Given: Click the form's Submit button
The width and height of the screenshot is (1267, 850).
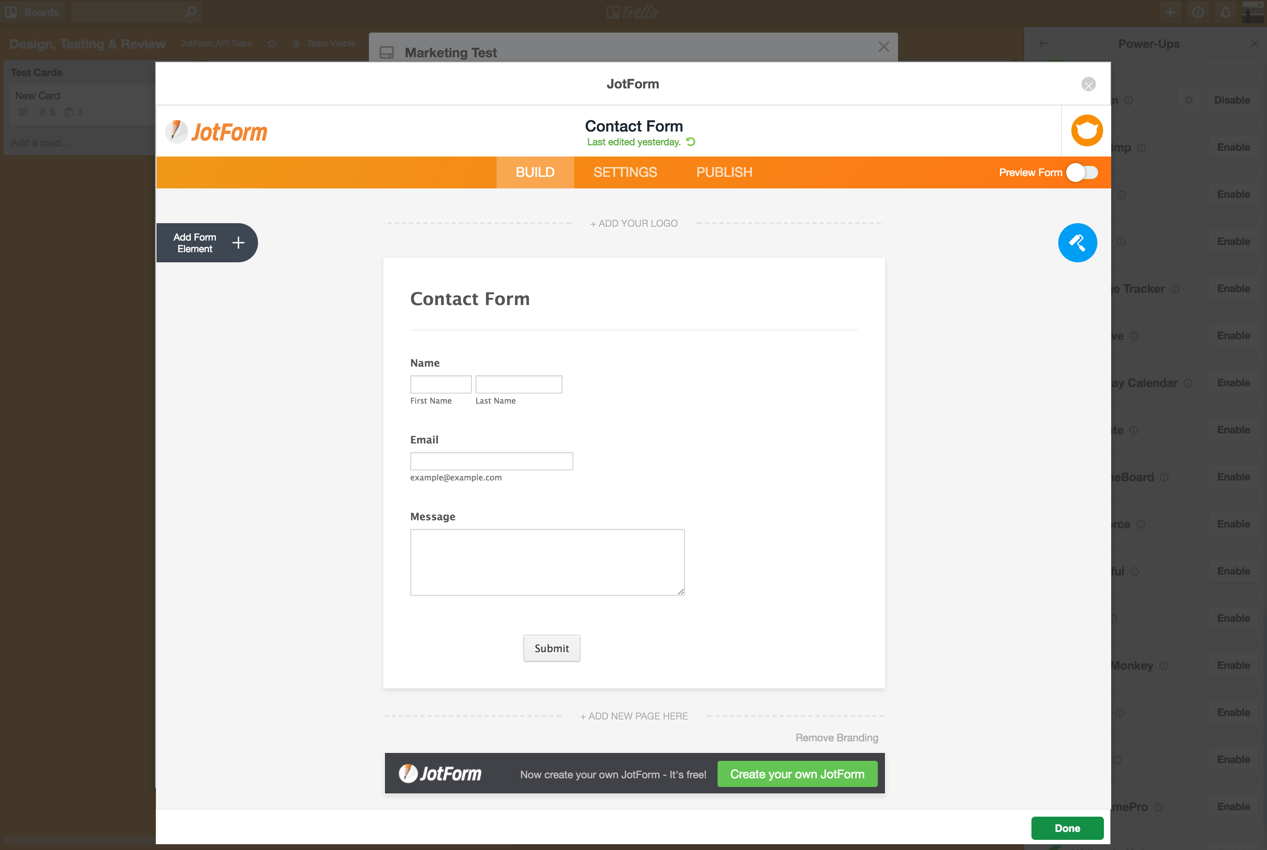Looking at the screenshot, I should 551,648.
